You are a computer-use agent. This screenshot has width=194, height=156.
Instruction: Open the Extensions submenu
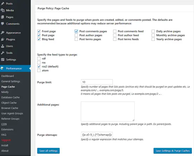click(7, 129)
